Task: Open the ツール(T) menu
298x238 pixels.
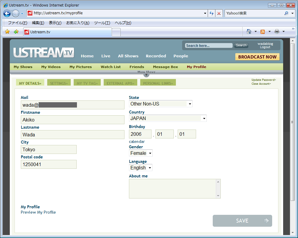Action: [102, 23]
